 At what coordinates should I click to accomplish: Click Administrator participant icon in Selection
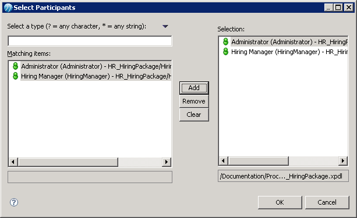(225, 42)
